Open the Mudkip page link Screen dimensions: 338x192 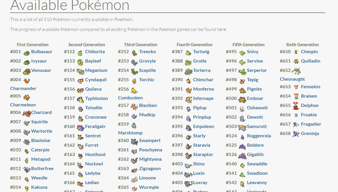(x=147, y=115)
